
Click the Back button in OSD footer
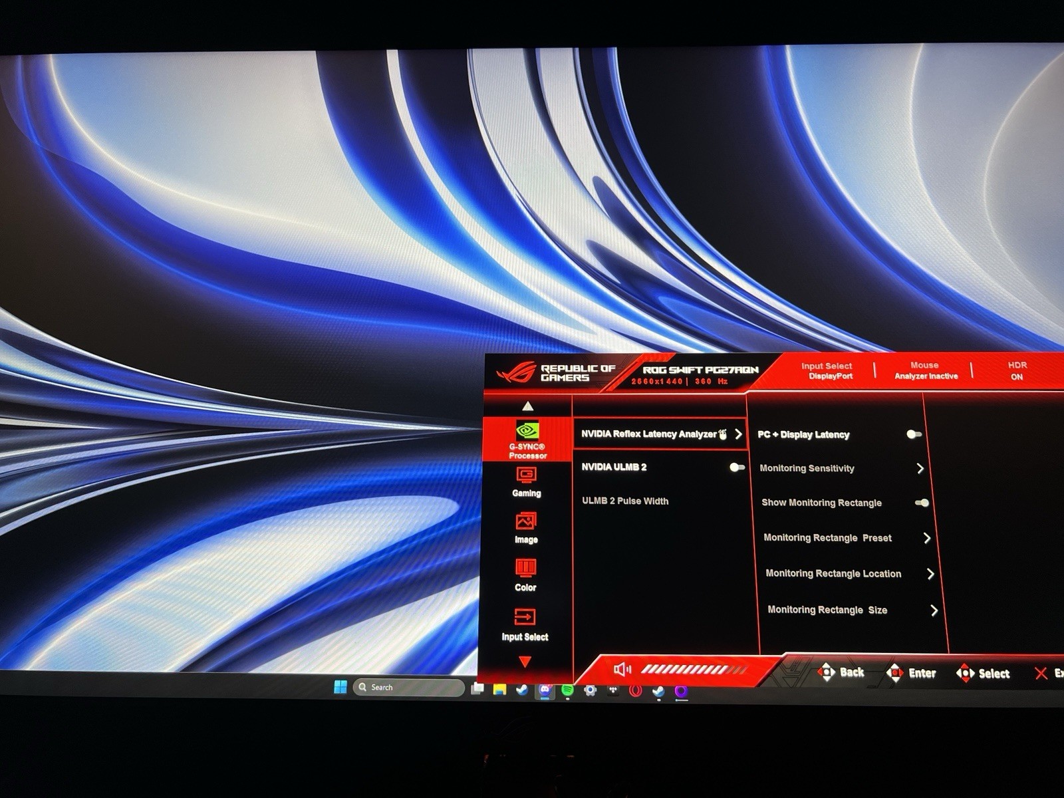841,672
